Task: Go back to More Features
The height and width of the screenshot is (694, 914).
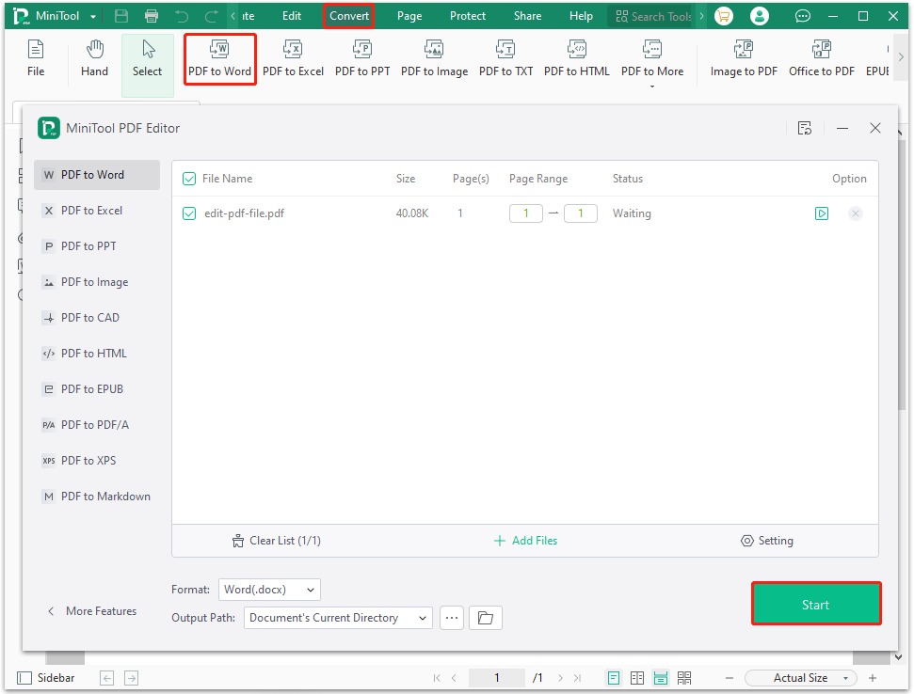Action: 92,611
